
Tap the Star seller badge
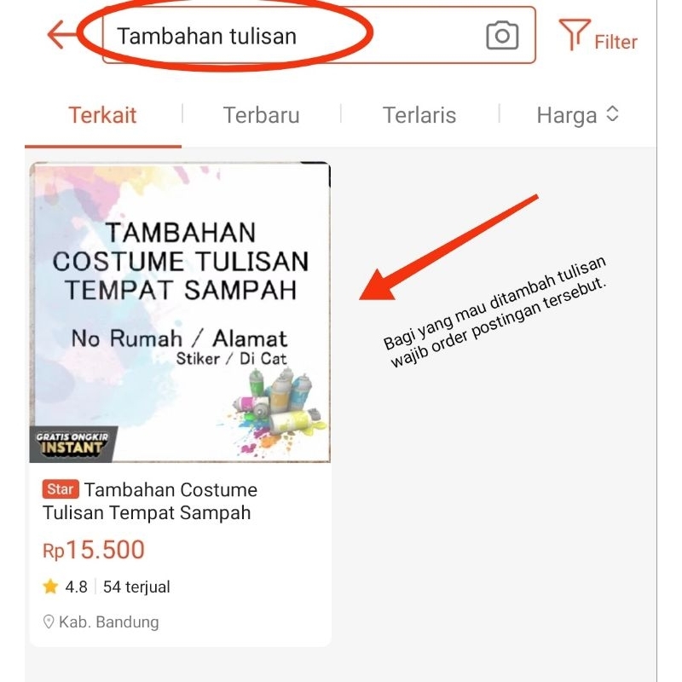(61, 488)
